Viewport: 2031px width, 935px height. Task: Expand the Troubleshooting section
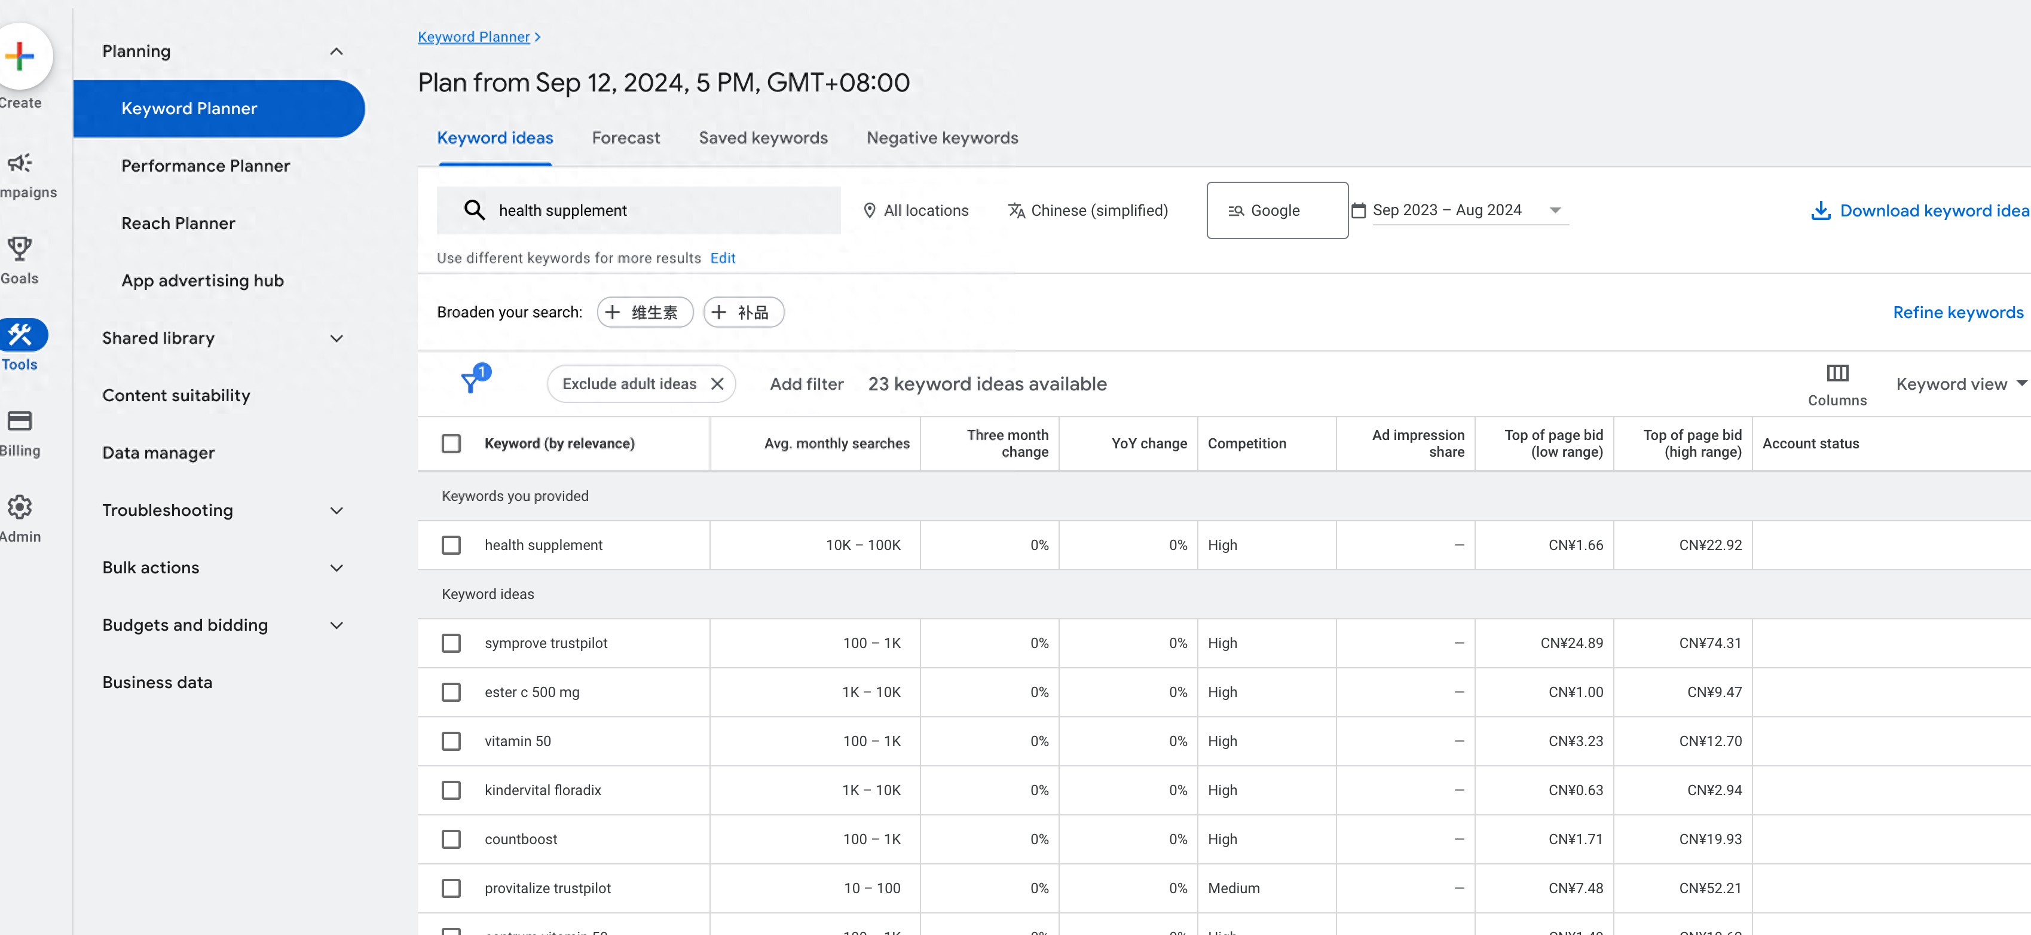pyautogui.click(x=337, y=511)
